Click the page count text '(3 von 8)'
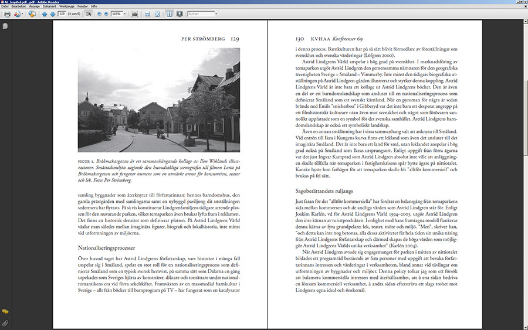Image resolution: width=528 pixels, height=330 pixels. pos(74,14)
